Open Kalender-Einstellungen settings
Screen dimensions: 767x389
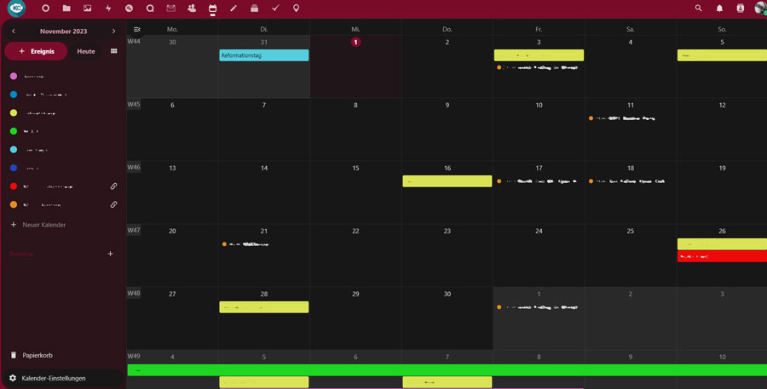[53, 378]
